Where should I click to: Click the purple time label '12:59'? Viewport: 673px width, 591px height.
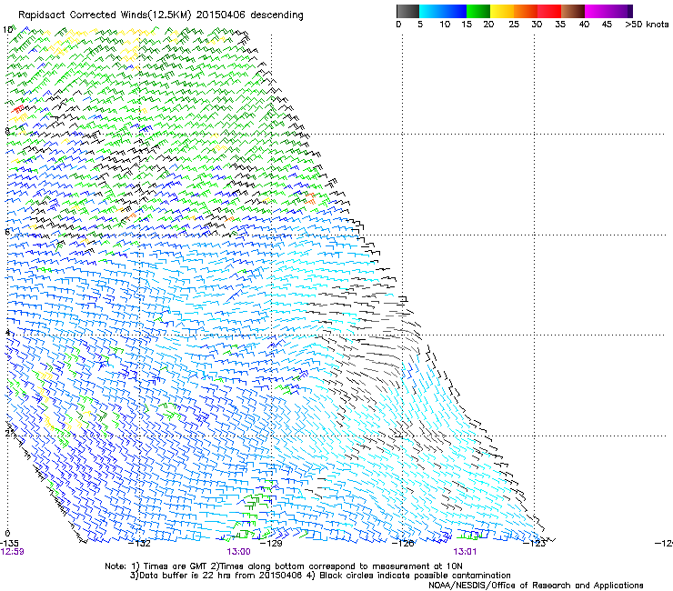13,552
